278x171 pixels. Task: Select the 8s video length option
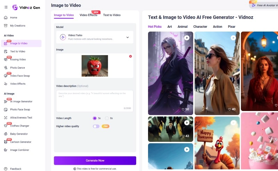tap(107, 118)
